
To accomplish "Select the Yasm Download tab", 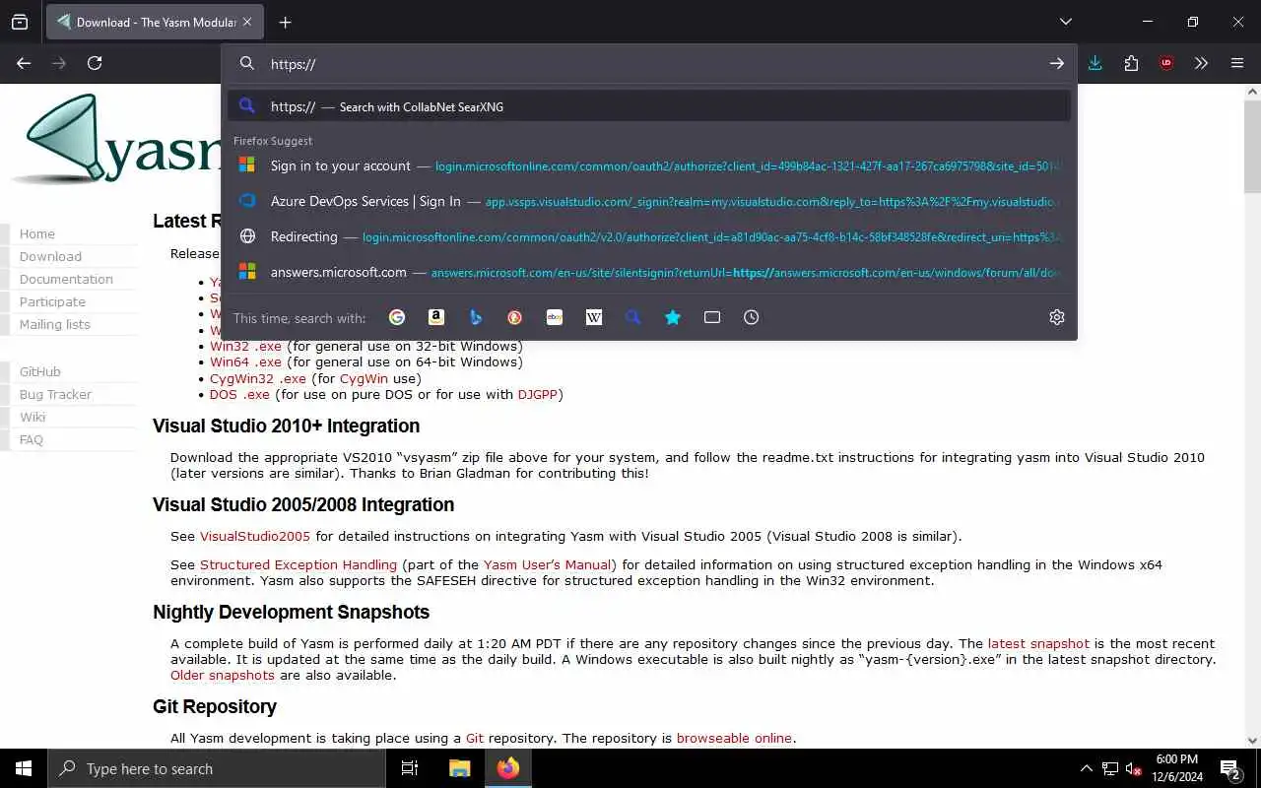I will click(x=155, y=22).
